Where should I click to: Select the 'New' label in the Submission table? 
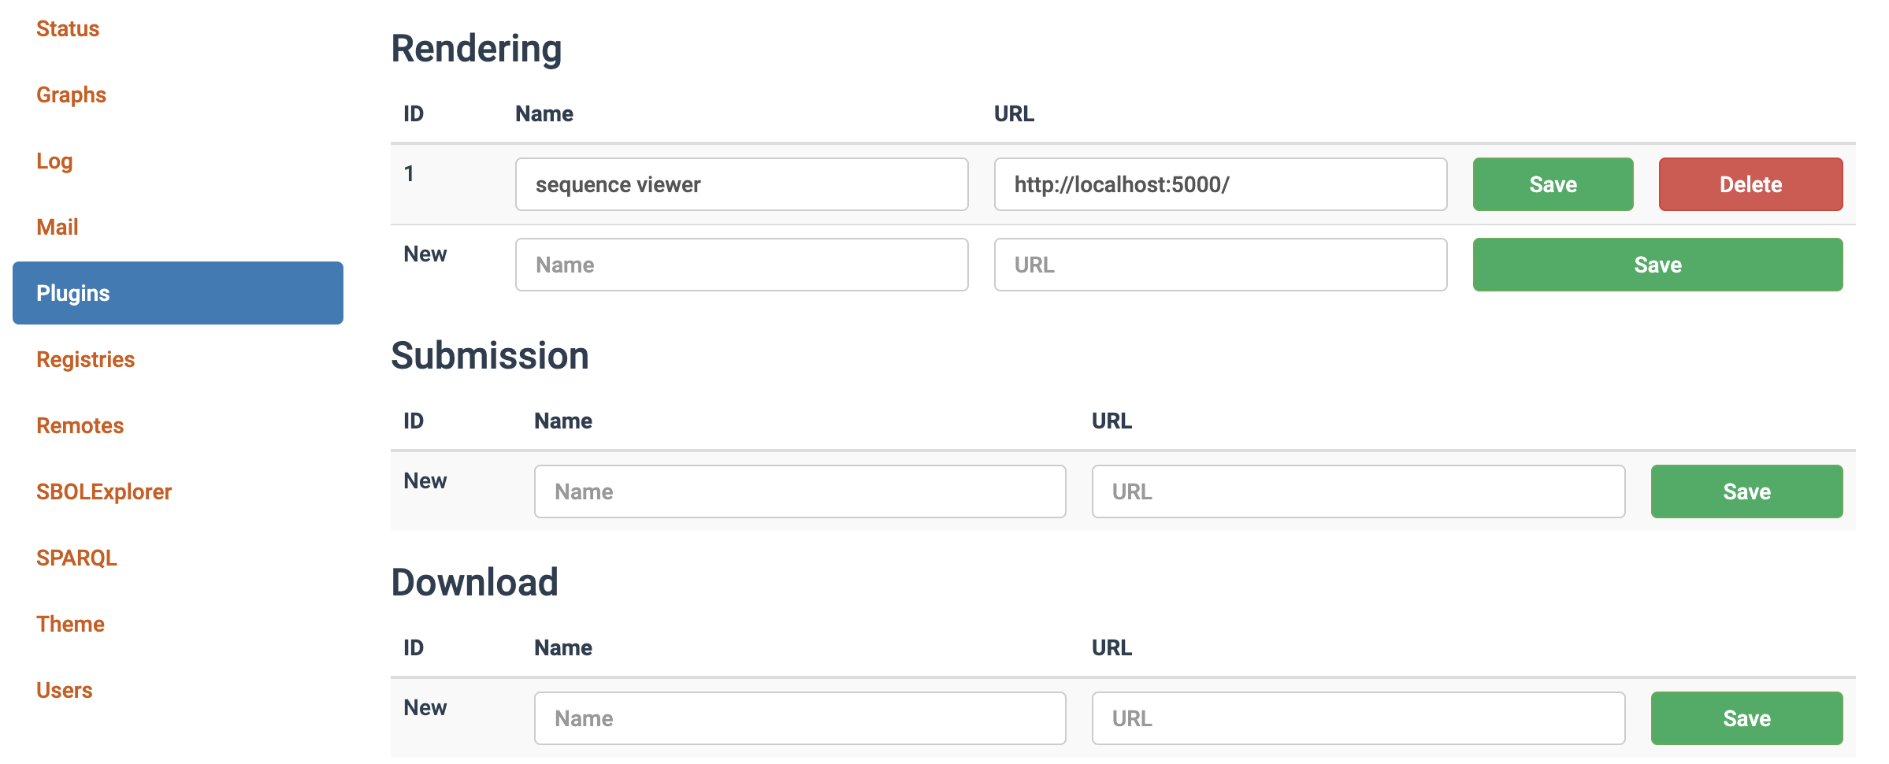point(425,480)
